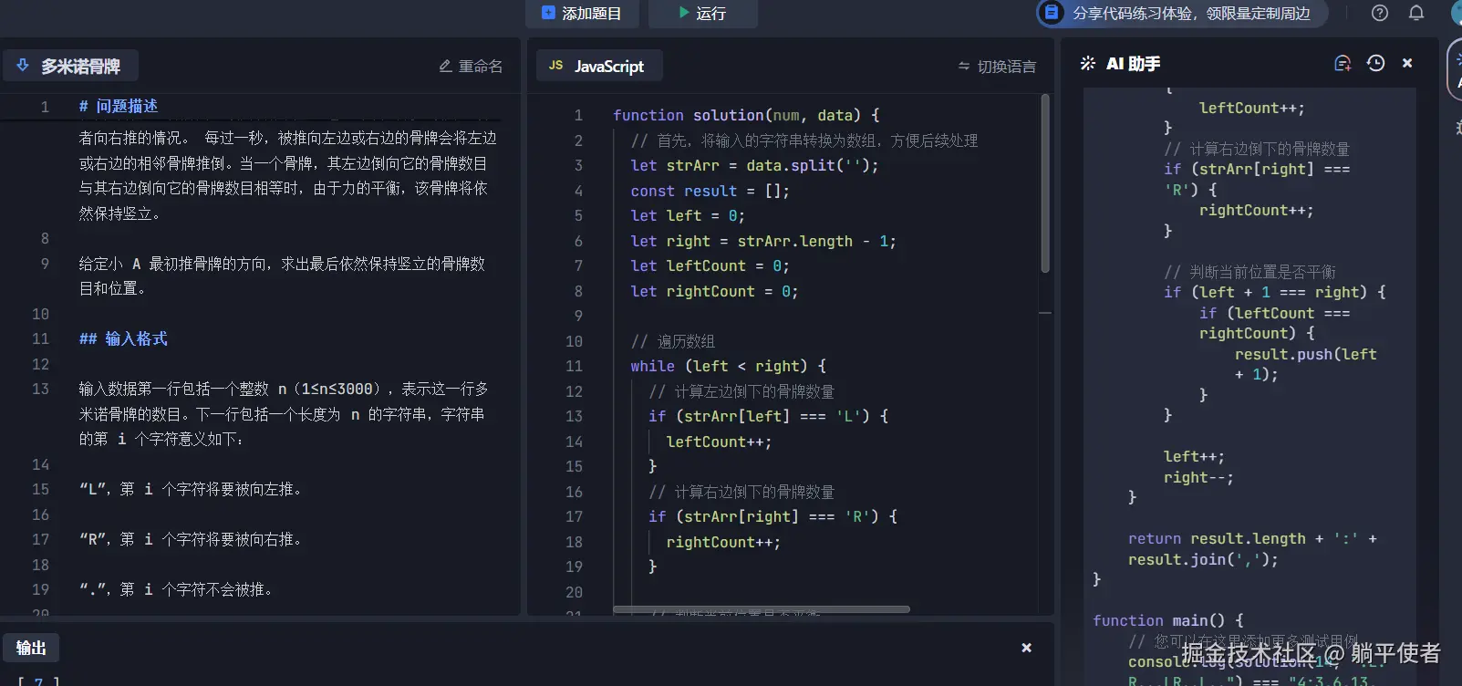Click left++; line in AI panel
Viewport: 1462px width, 686px height.
1194,456
